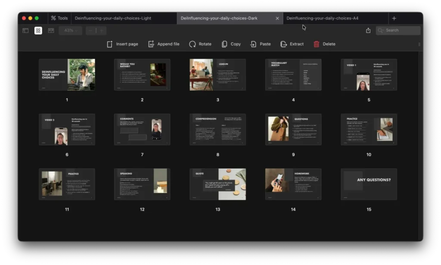Click the red Delete trash icon
The image size is (441, 265).
click(317, 44)
